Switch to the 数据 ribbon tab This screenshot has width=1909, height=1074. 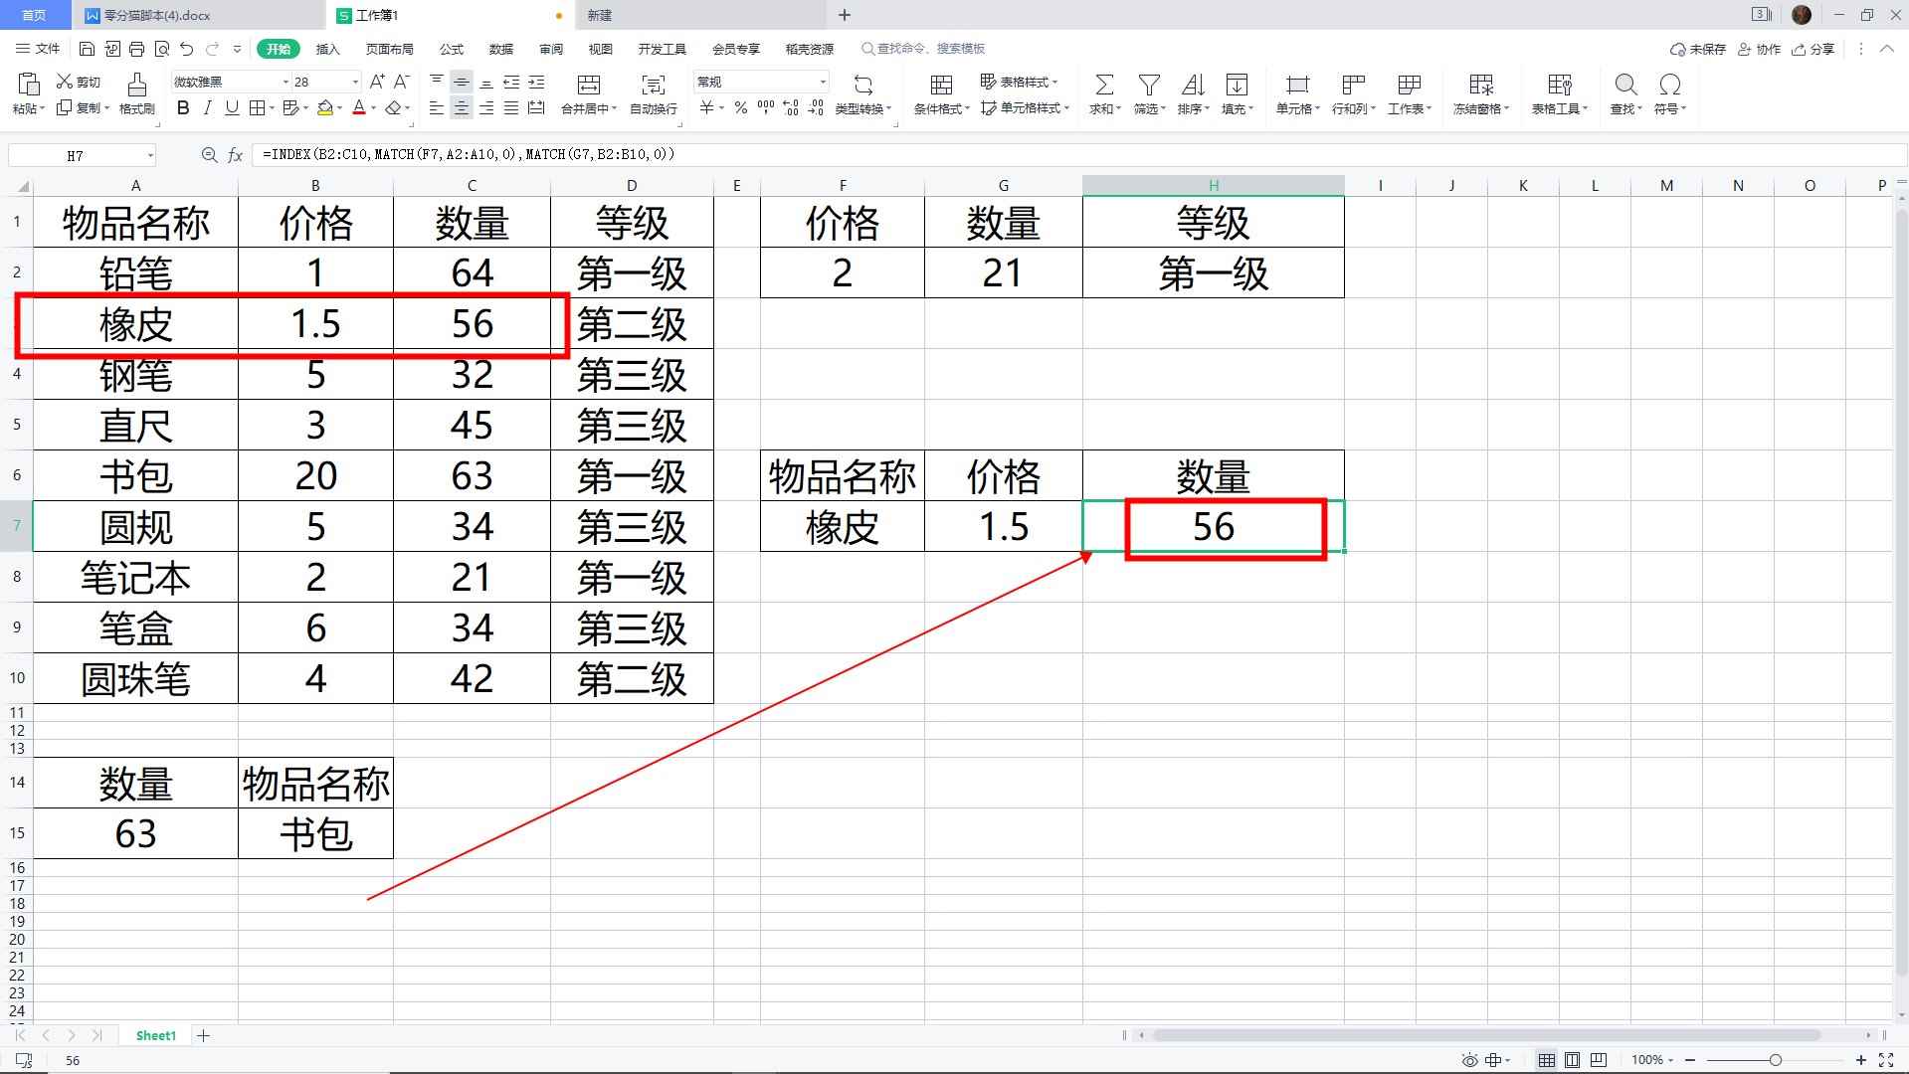tap(500, 48)
